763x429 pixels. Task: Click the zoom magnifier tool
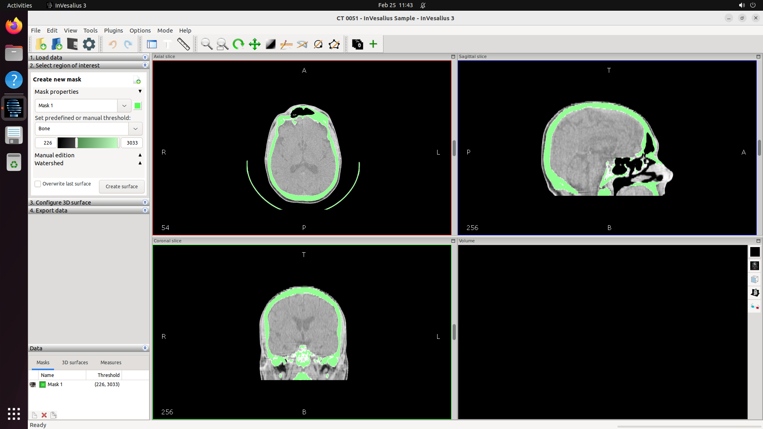(206, 44)
